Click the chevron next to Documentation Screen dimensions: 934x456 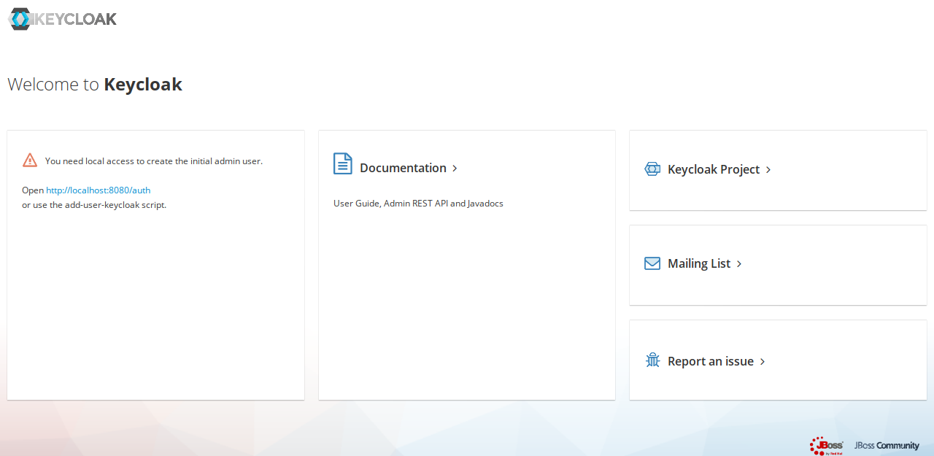tap(455, 169)
